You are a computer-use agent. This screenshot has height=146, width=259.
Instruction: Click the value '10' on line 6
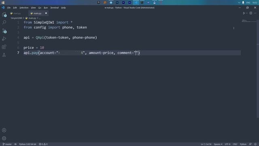coord(42,48)
